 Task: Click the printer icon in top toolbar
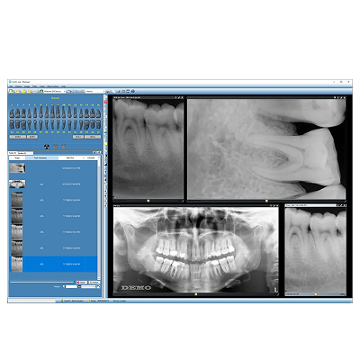click(128, 91)
